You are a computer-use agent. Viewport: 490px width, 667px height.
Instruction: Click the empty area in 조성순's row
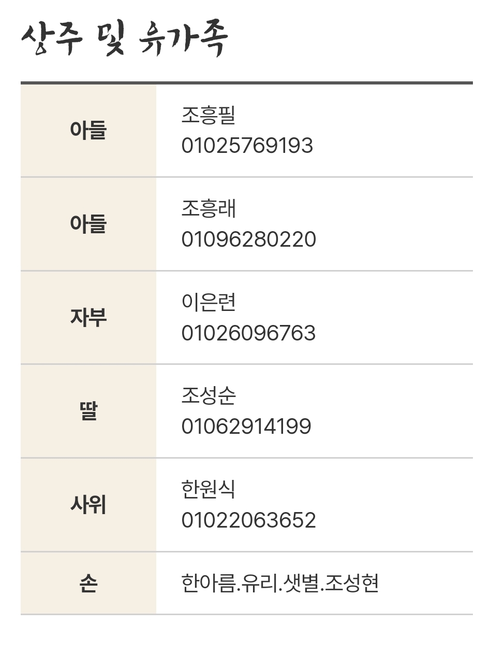point(393,411)
